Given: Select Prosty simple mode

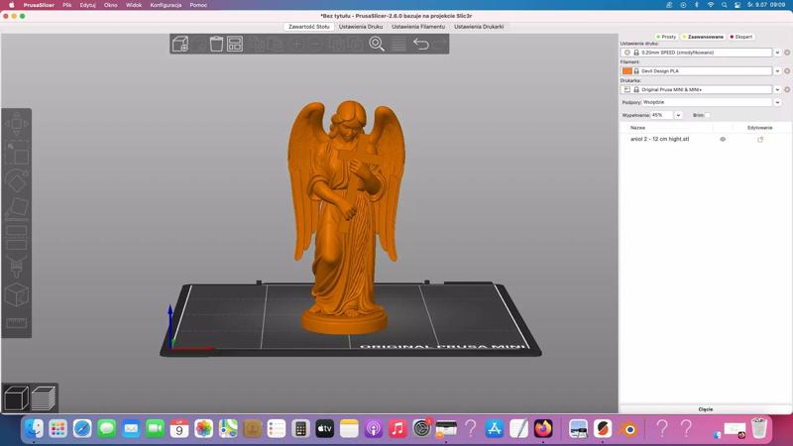Looking at the screenshot, I should (x=666, y=37).
